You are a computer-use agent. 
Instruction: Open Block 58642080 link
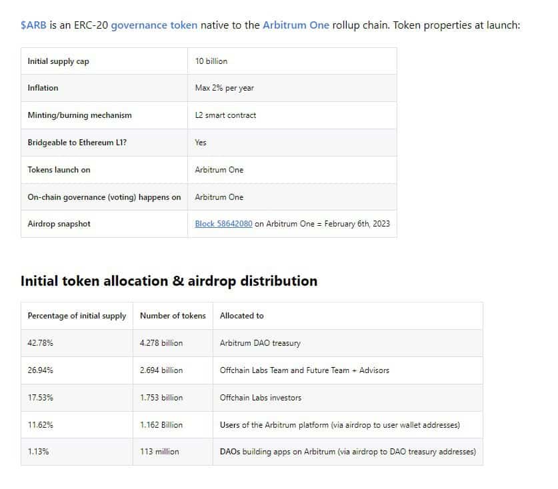[223, 224]
